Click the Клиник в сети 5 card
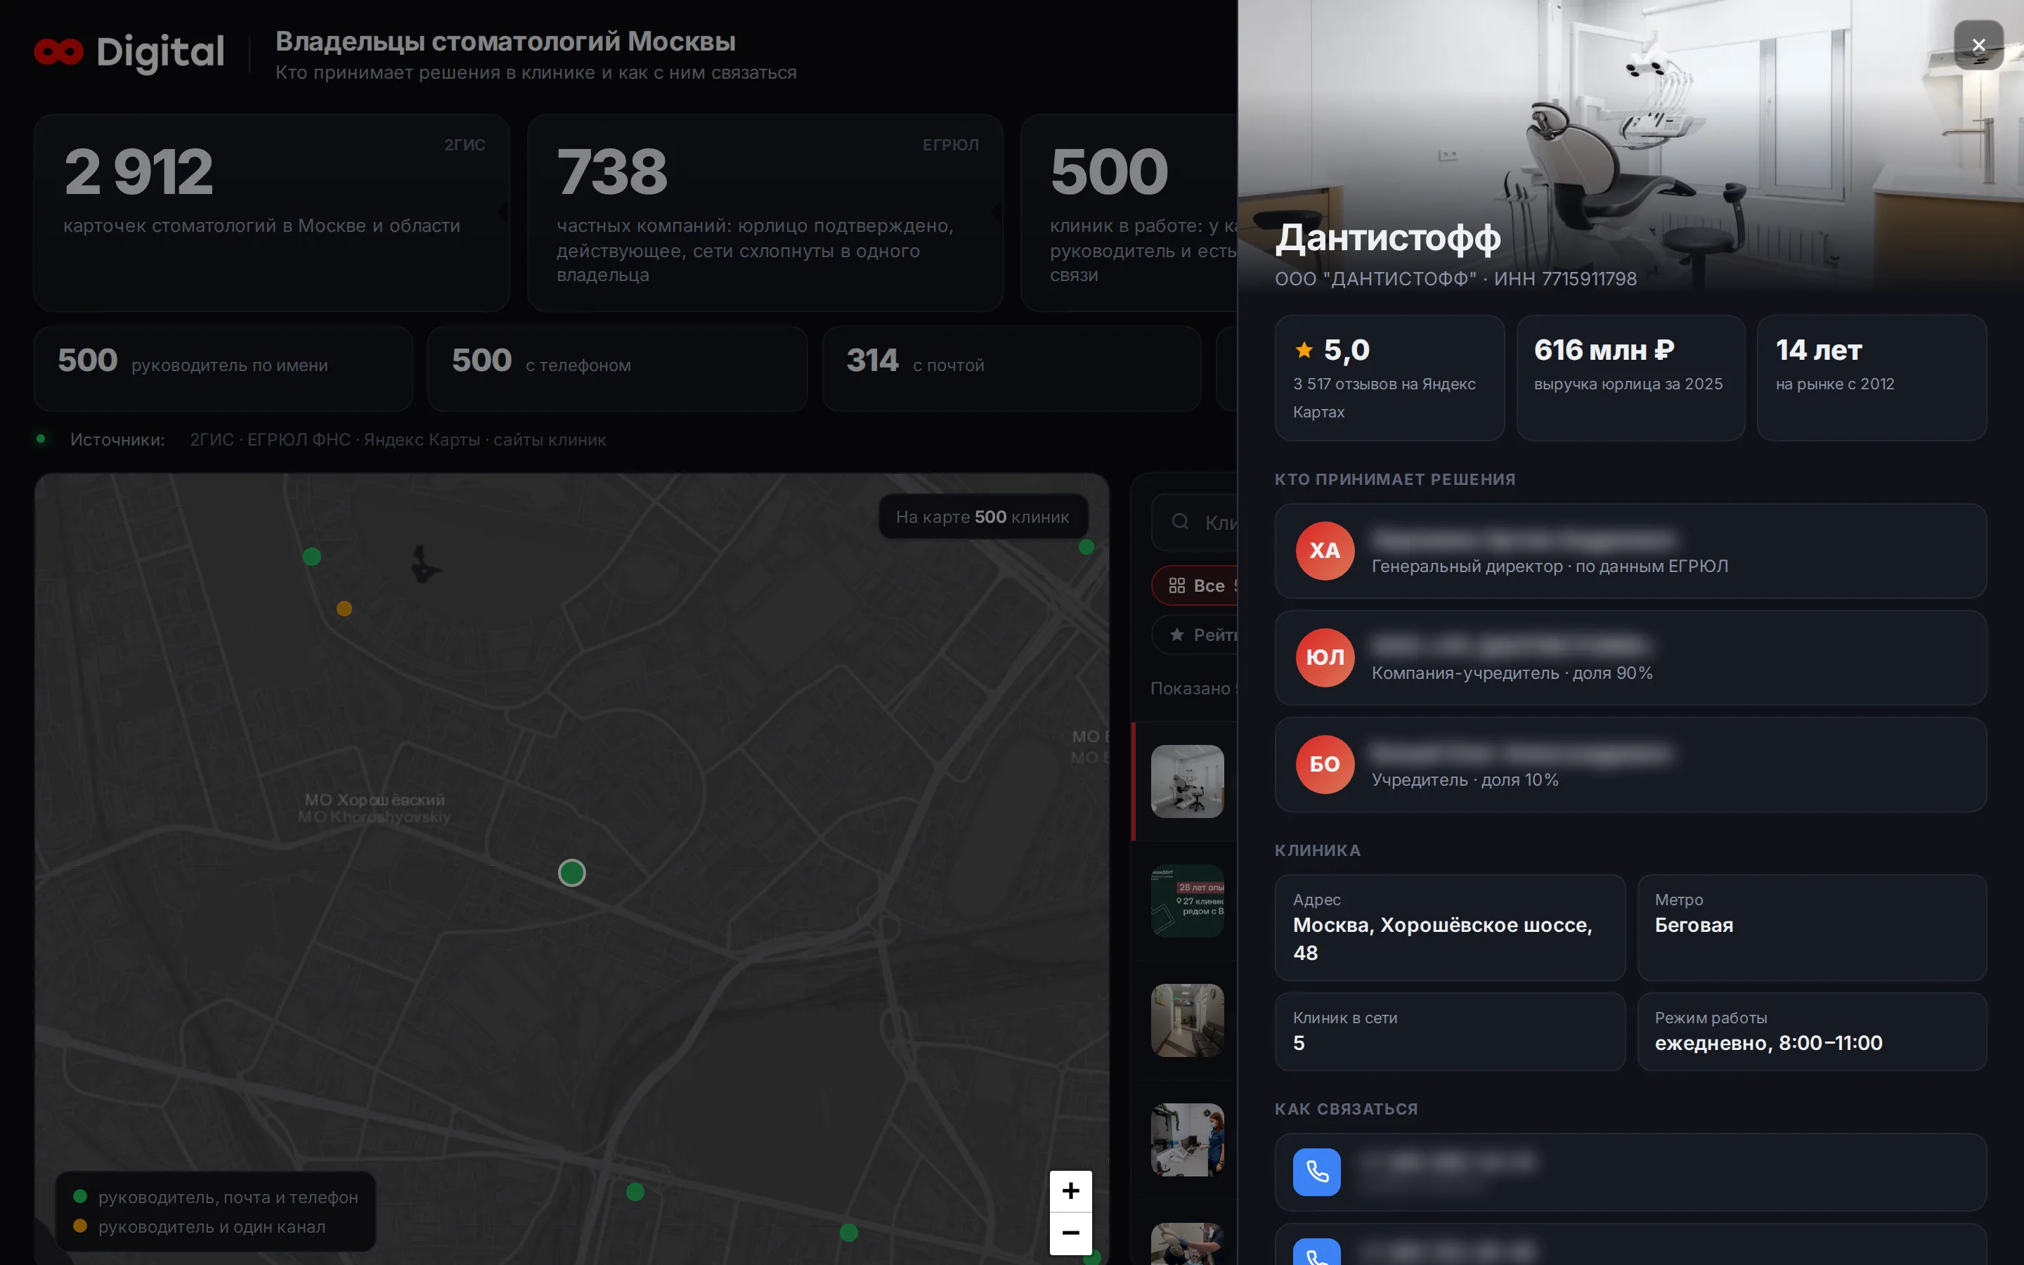 1449,1032
